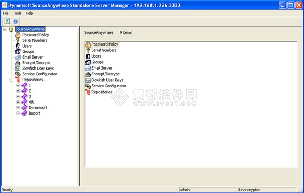Select Service Configurator label in tree
Viewport: 304px width, 193px height.
[39, 74]
